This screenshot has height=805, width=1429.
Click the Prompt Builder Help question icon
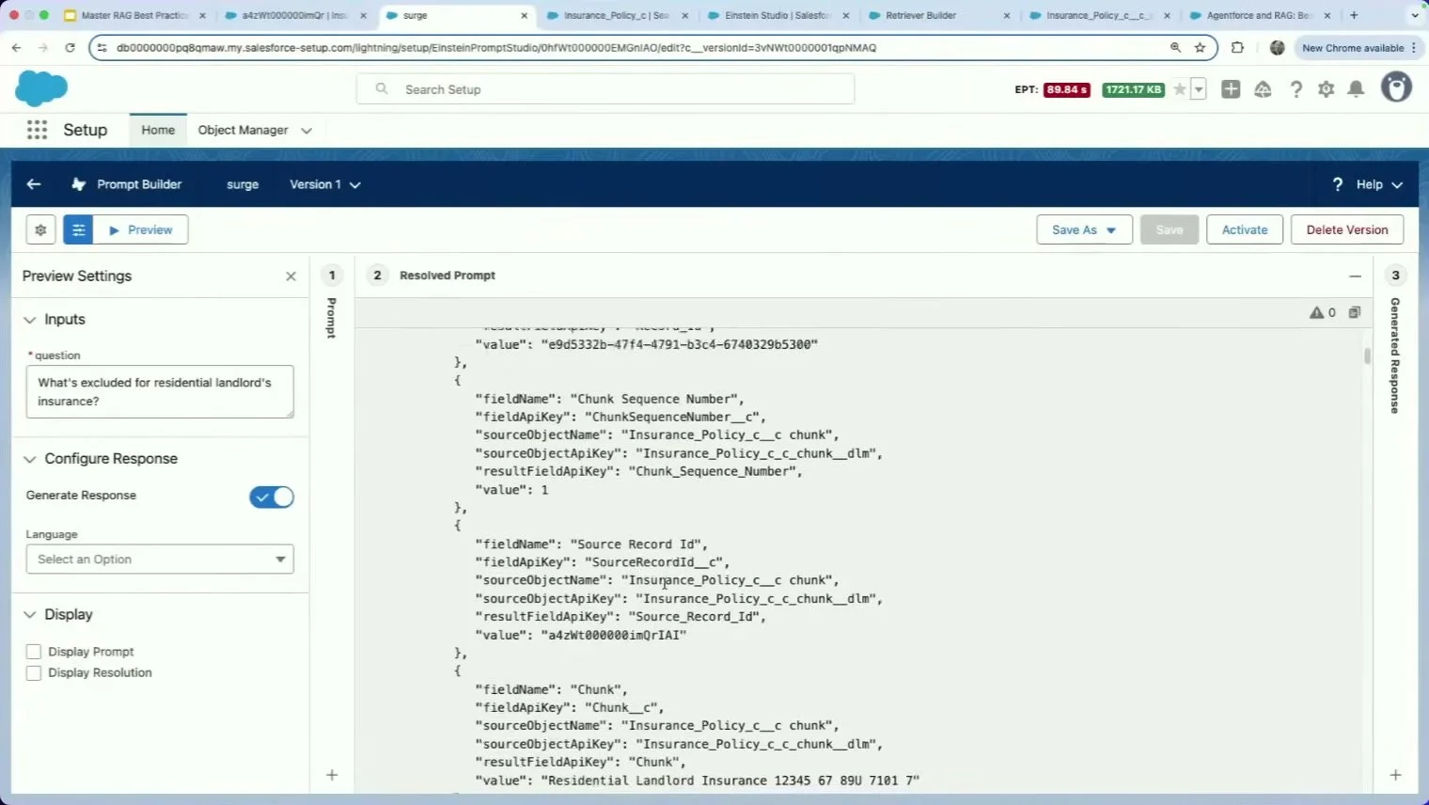pos(1338,184)
